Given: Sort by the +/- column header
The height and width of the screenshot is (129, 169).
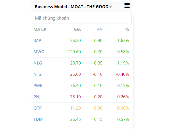Looking at the screenshot, I should (x=100, y=29).
